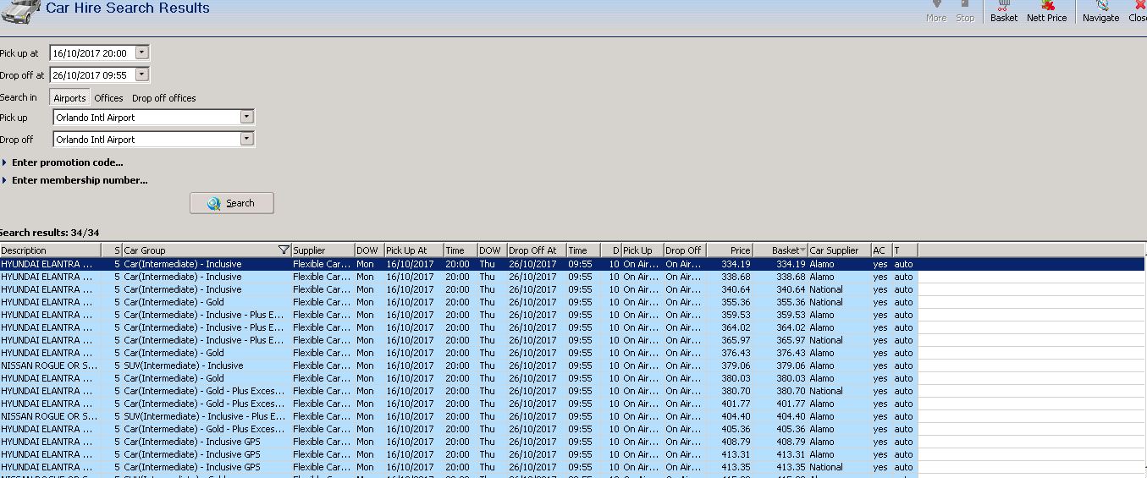The width and height of the screenshot is (1147, 478).
Task: Select the Nissan Rogue row priced 404.40
Action: (459, 416)
